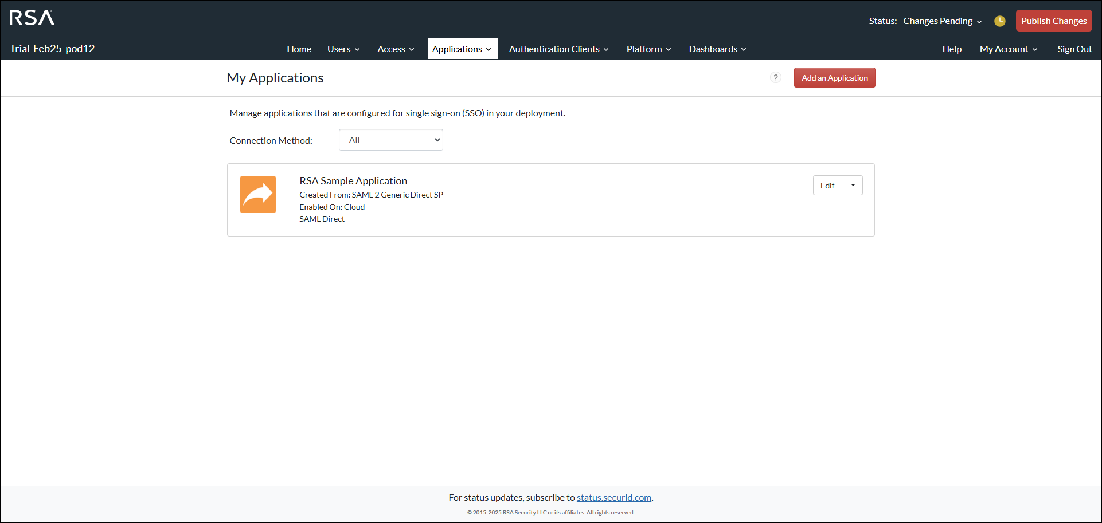
Task: Click the Publish Changes button
Action: (x=1053, y=21)
